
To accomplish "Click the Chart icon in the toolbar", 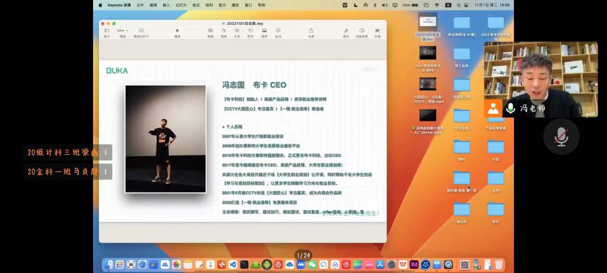I will pyautogui.click(x=224, y=31).
